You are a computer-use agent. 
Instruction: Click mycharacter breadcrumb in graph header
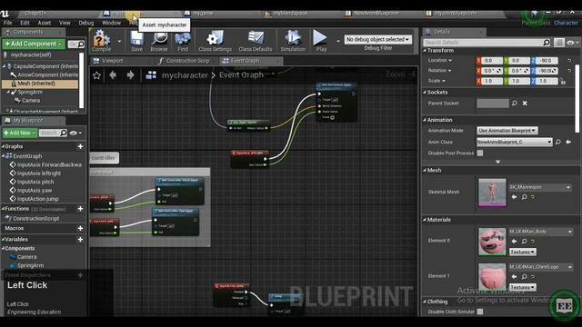pos(185,75)
